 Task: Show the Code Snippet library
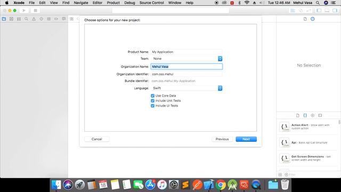pos(305,115)
